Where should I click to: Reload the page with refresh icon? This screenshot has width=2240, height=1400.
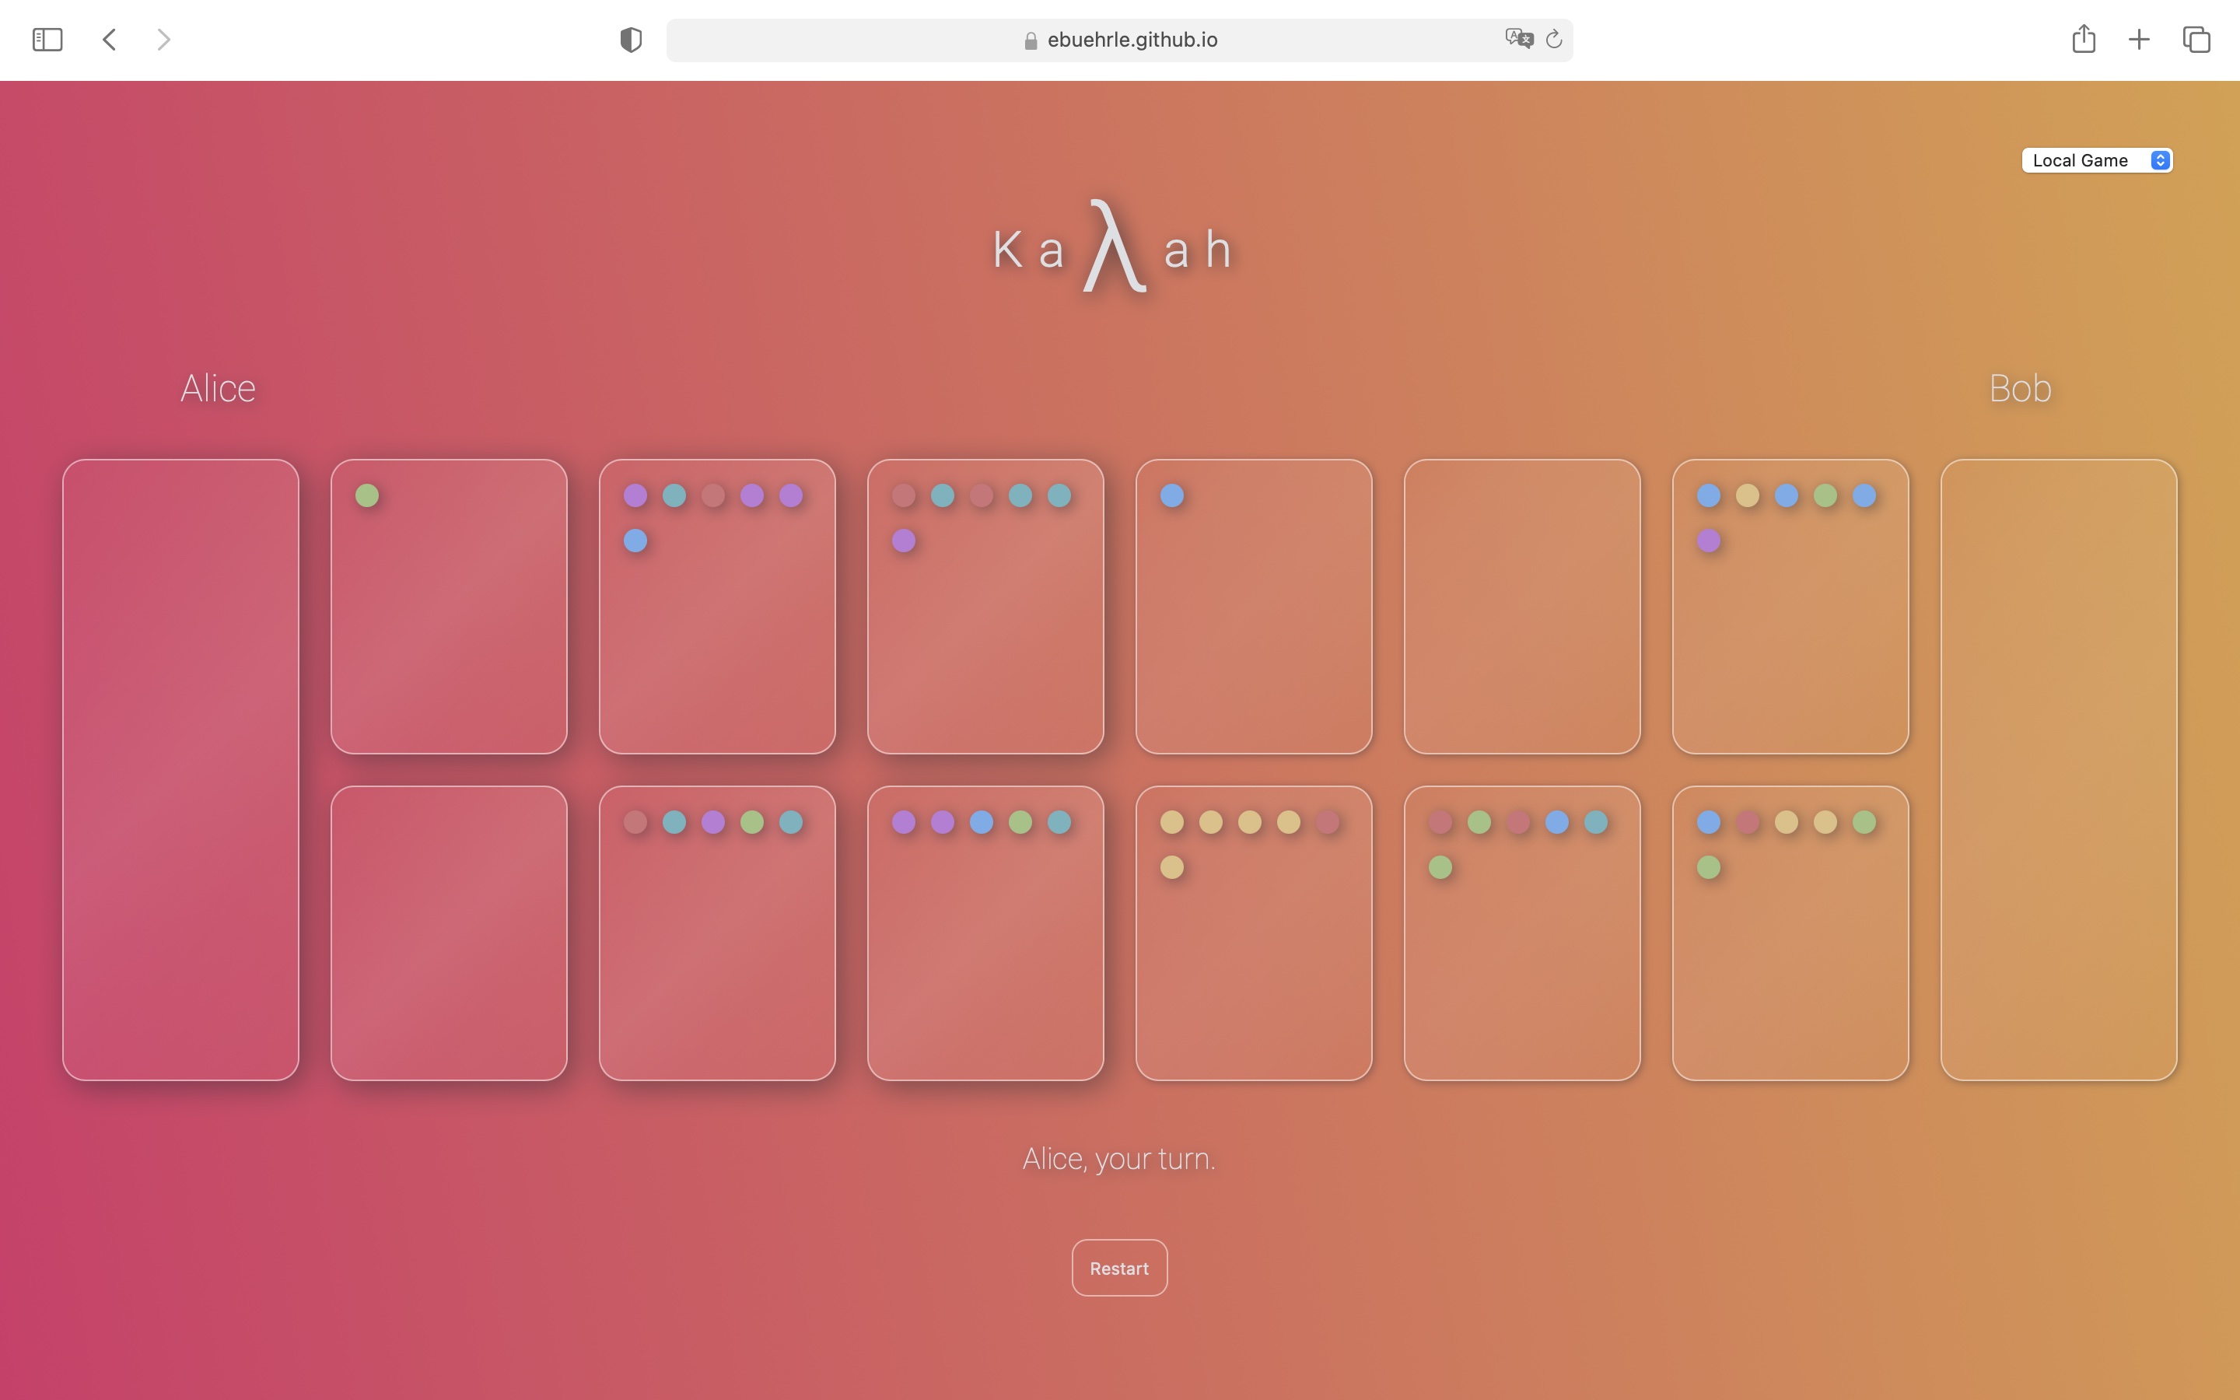point(1554,39)
